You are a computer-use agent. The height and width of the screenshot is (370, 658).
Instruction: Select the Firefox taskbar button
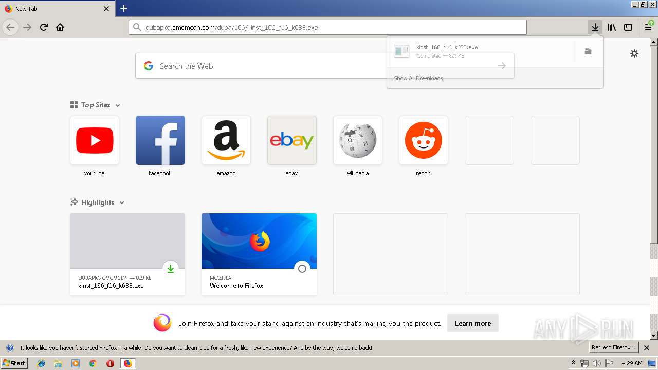[127, 363]
